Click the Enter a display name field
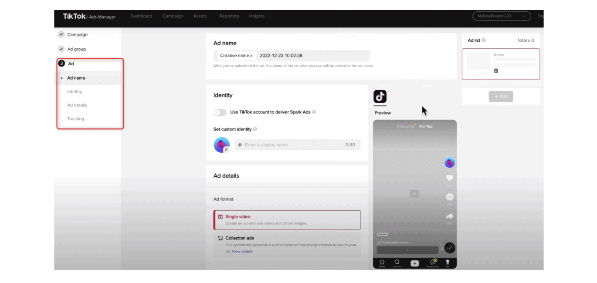This screenshot has height=283, width=597. tap(298, 145)
